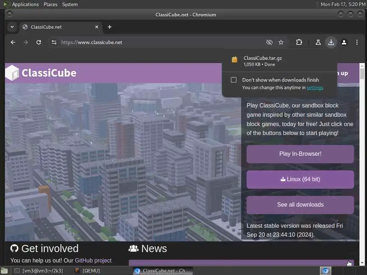Click the clock showing Mon Feb 17
This screenshot has height=275, width=367.
point(343,4)
